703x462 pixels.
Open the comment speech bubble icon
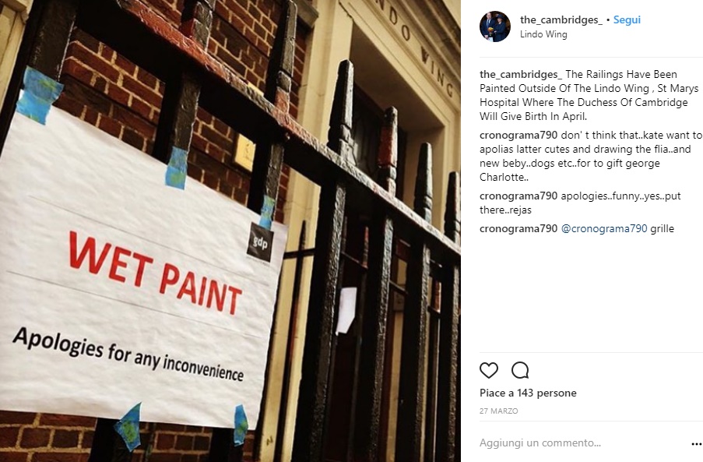pos(520,371)
